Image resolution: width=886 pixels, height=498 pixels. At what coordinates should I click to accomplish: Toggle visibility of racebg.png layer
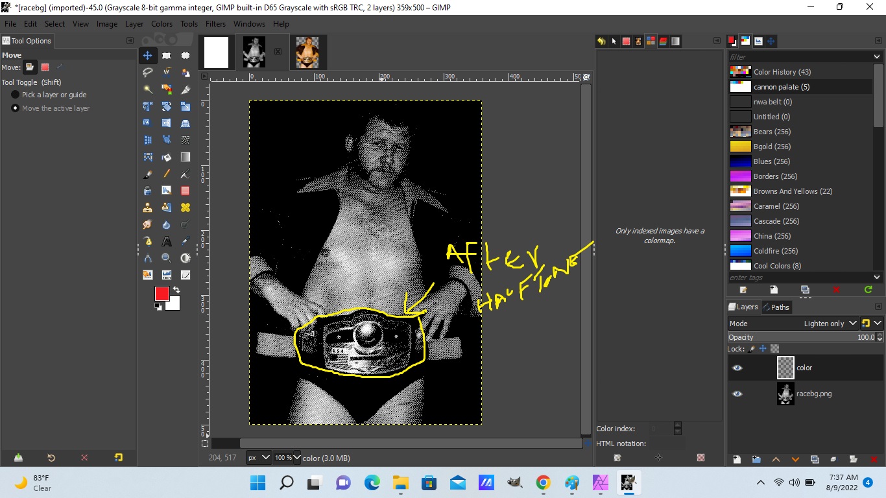click(737, 394)
